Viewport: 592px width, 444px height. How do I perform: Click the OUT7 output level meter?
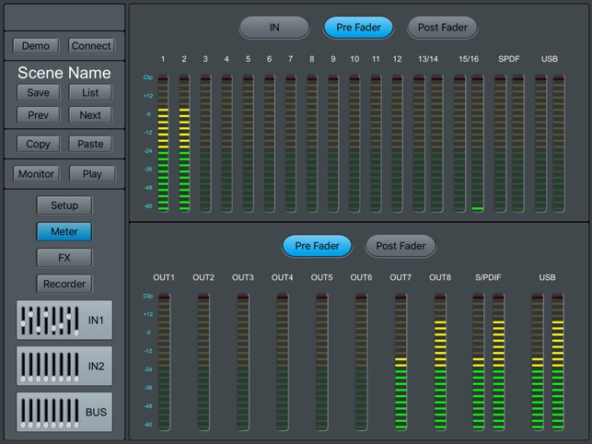pyautogui.click(x=400, y=362)
